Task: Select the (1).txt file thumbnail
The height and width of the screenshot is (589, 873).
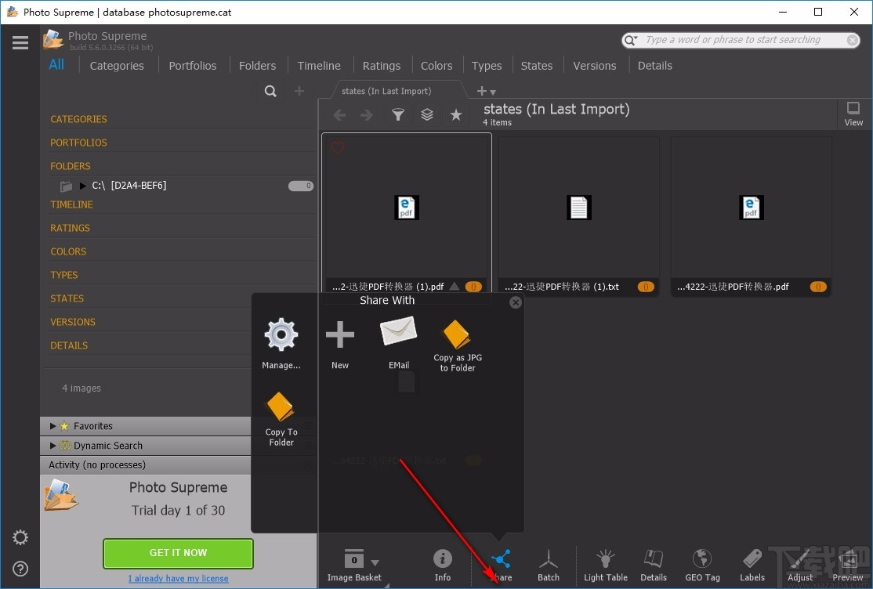Action: [x=578, y=216]
